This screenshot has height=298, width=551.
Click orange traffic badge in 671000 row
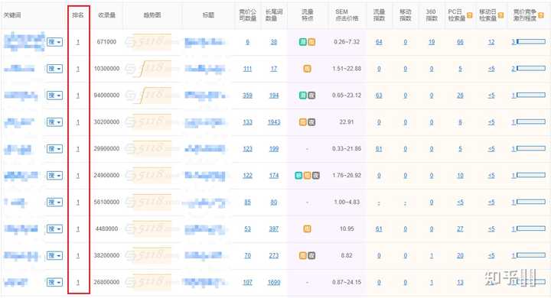pyautogui.click(x=311, y=42)
